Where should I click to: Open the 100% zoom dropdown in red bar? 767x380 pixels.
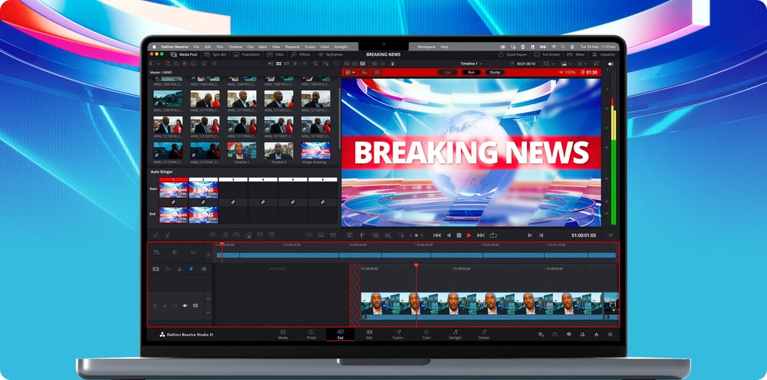pyautogui.click(x=567, y=72)
